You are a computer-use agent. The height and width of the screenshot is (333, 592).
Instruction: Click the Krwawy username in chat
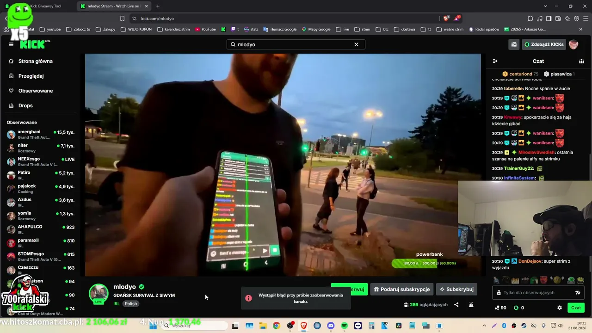[512, 117]
